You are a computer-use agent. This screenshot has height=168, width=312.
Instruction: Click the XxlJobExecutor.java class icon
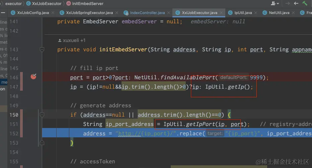coord(178,13)
